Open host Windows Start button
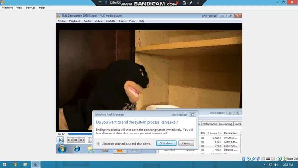 click(4, 164)
